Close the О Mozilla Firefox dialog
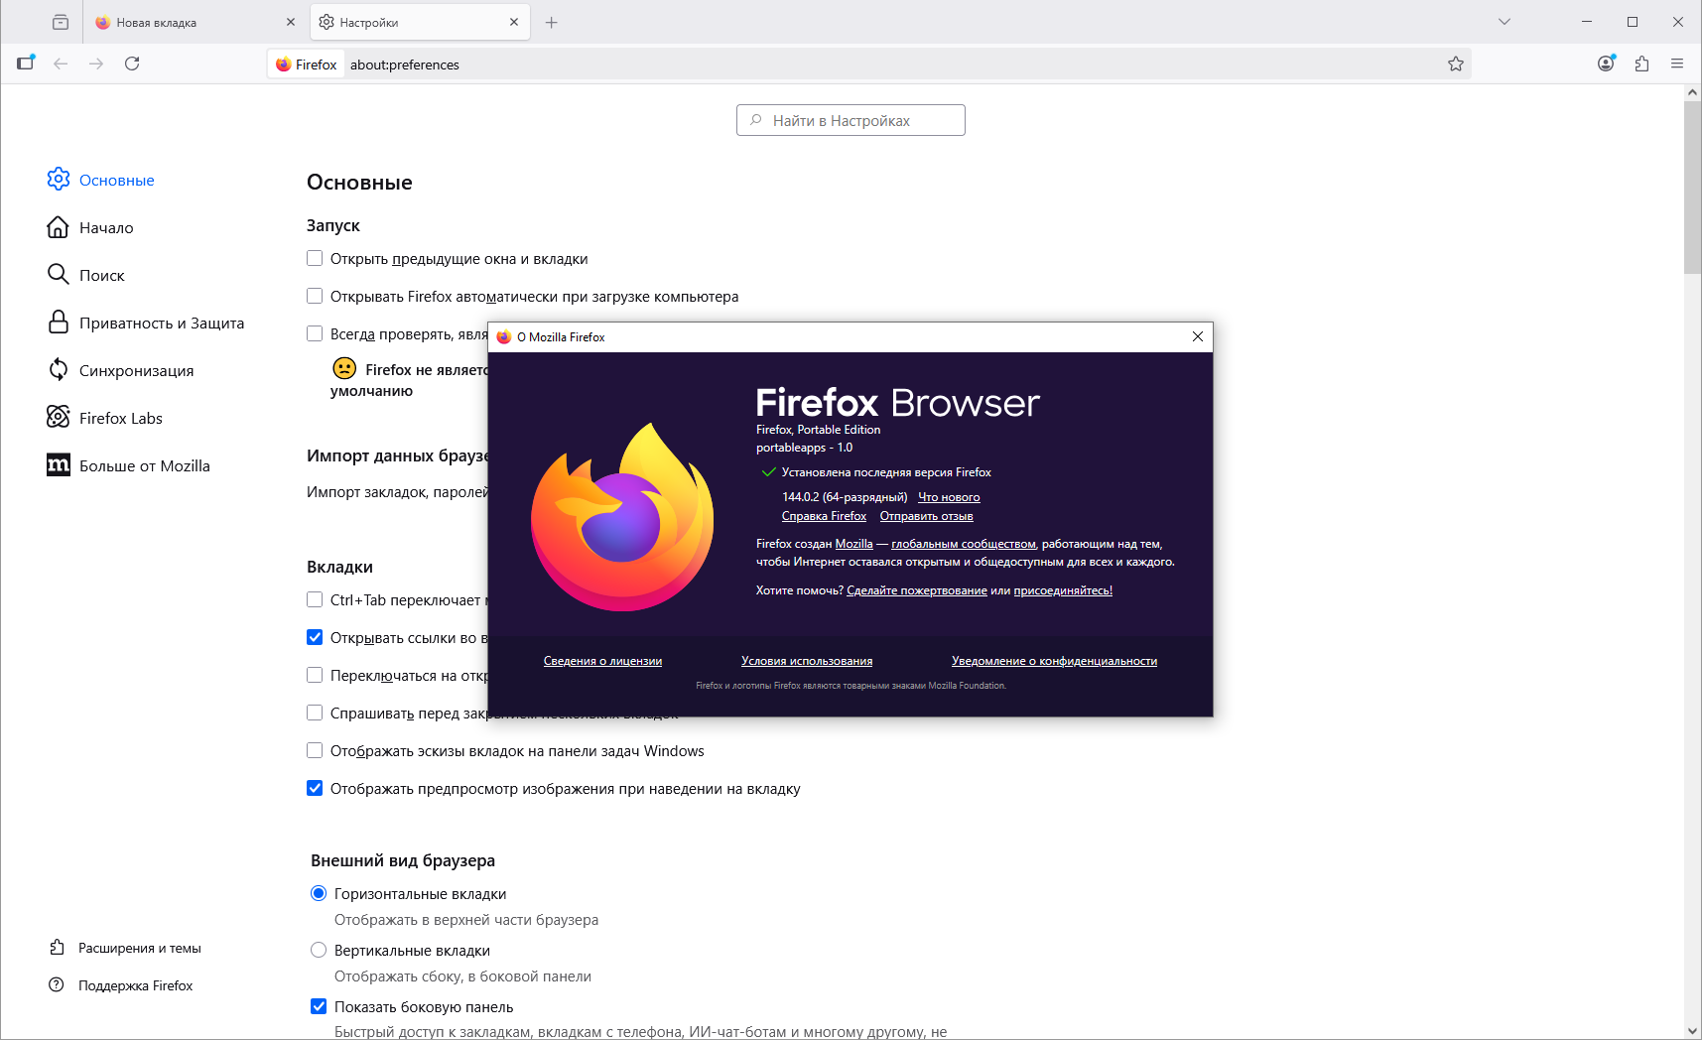 tap(1198, 336)
